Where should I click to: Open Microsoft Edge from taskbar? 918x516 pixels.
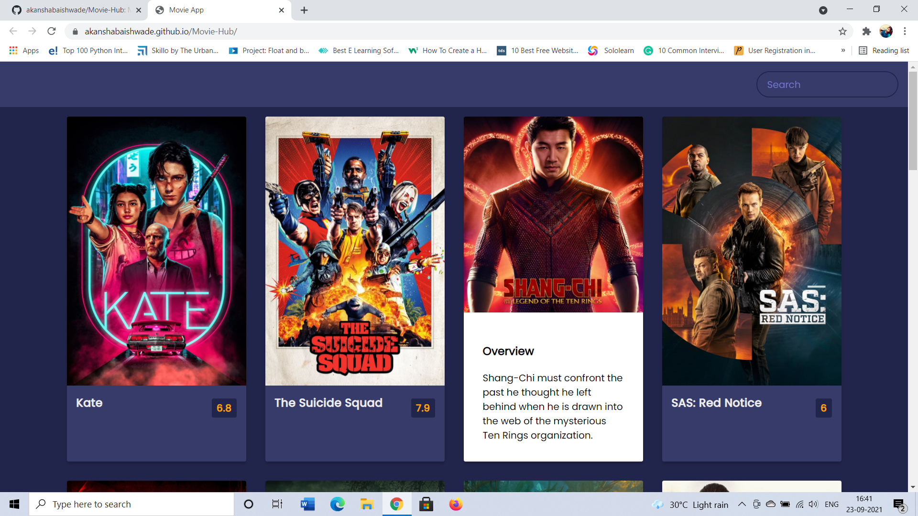337,504
